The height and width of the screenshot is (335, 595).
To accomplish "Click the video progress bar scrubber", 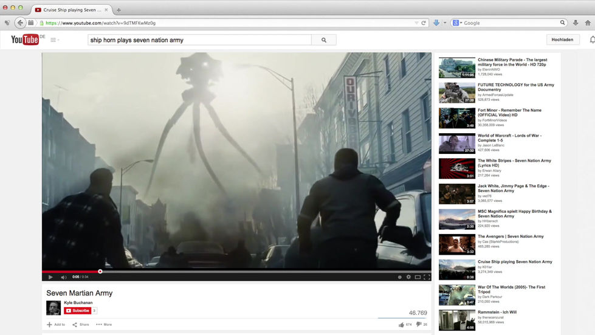I will [100, 271].
